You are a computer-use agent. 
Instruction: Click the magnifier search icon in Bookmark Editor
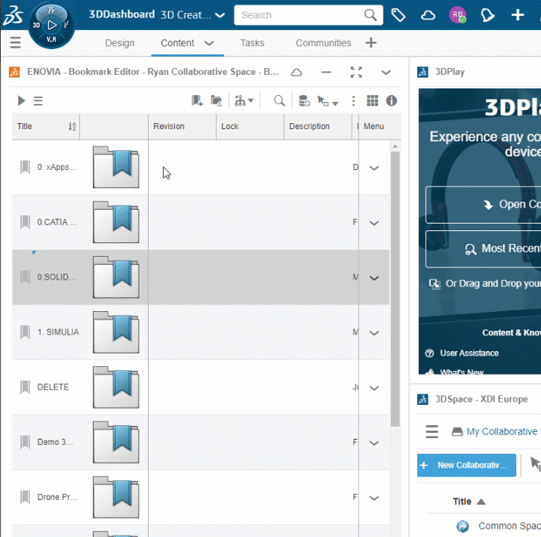tap(279, 100)
